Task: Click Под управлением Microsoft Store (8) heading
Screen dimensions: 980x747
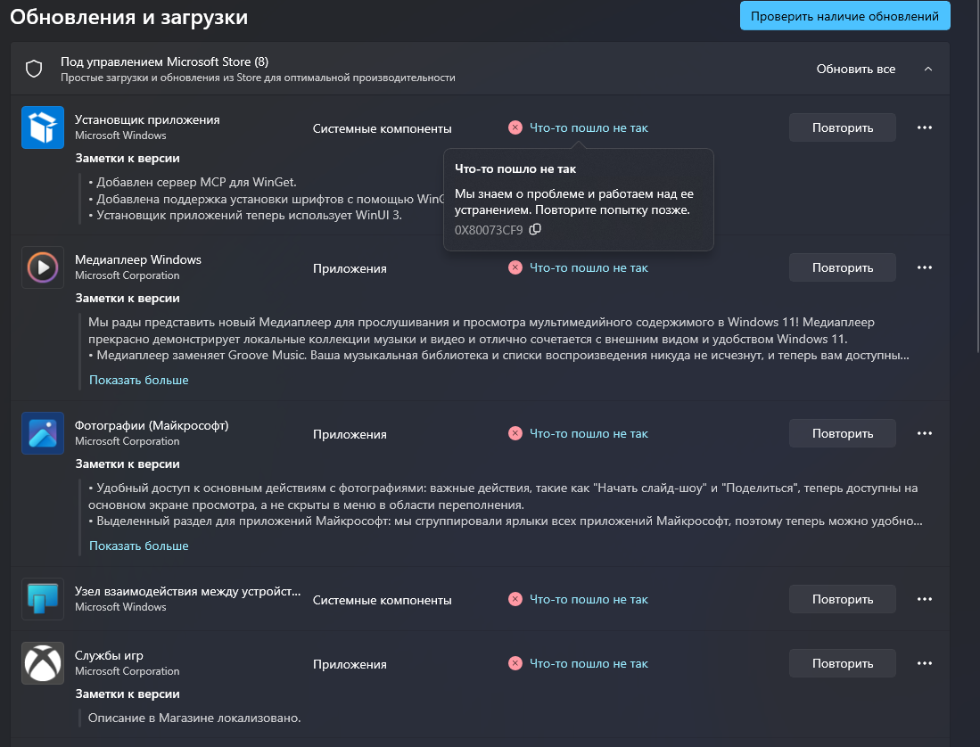Action: [x=164, y=62]
